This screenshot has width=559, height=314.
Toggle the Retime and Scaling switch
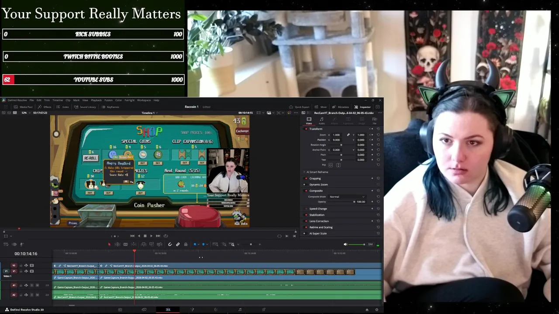click(305, 227)
